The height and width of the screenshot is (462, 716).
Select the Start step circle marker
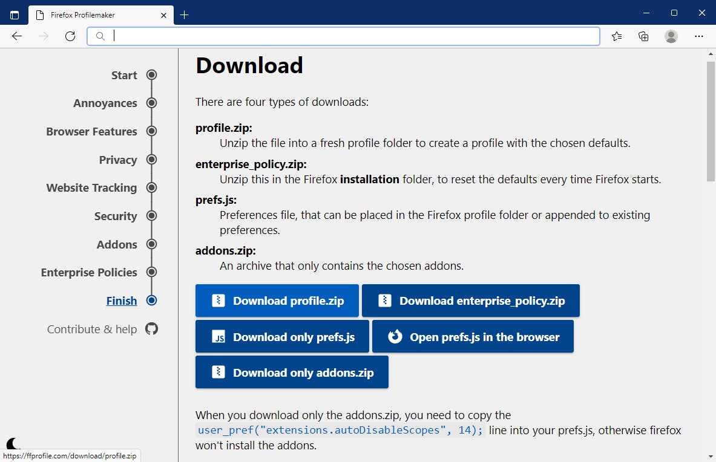coord(151,75)
